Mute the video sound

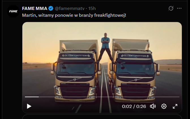point(153,106)
